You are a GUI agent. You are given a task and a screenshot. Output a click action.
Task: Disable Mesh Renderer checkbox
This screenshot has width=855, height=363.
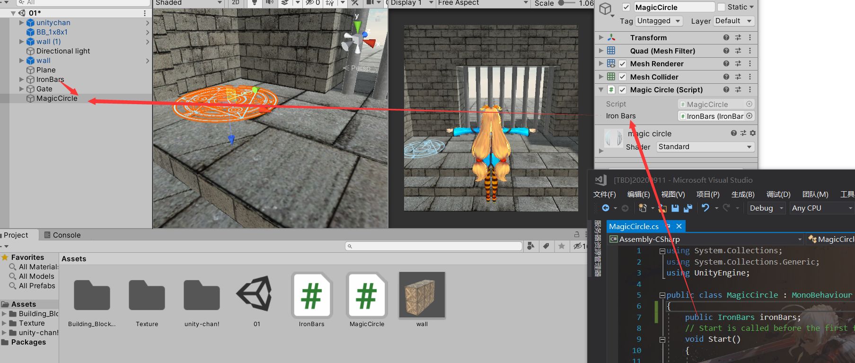point(623,64)
